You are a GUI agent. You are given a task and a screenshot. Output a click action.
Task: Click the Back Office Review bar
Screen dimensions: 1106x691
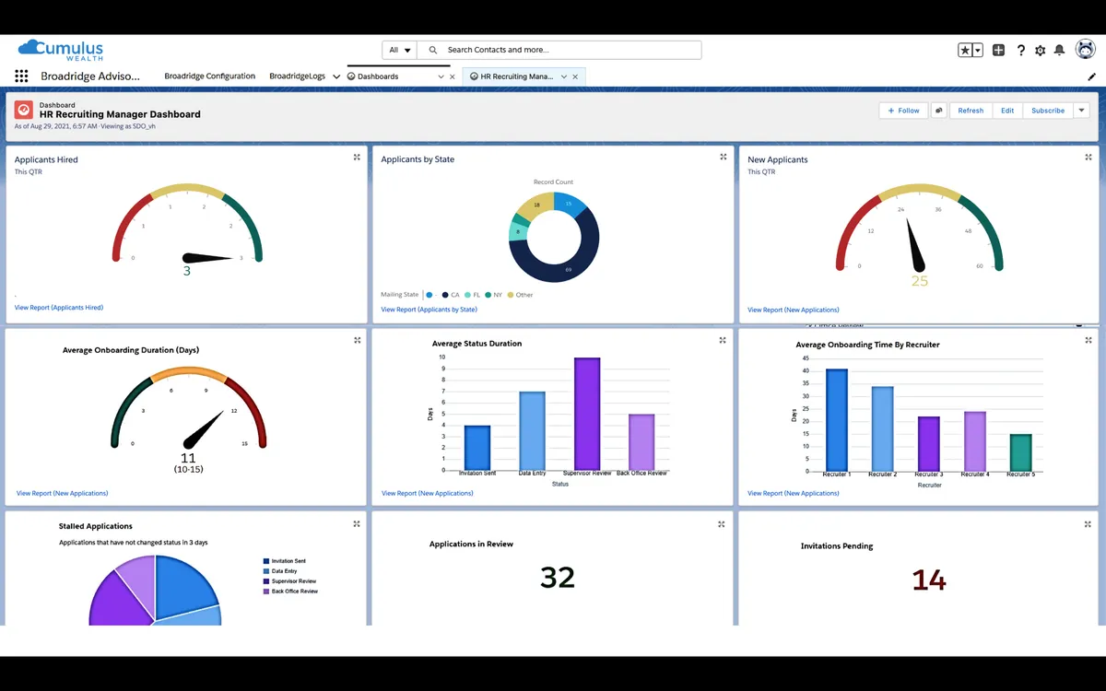pos(641,443)
